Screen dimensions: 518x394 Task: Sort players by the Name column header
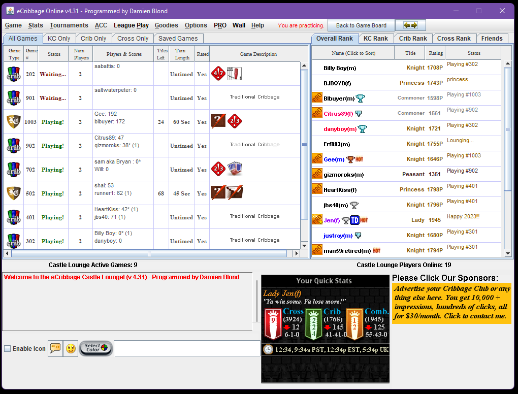[x=352, y=53]
